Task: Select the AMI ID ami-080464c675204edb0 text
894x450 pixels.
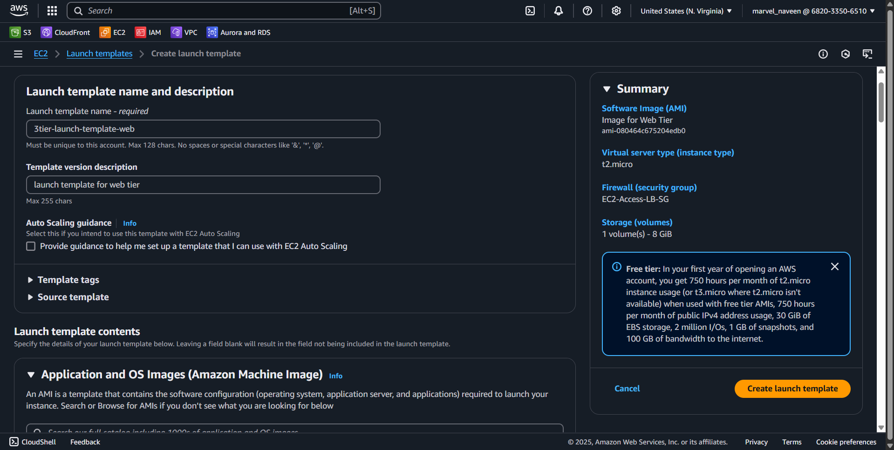Action: coord(643,131)
